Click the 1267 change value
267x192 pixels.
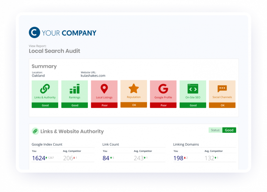51,158
